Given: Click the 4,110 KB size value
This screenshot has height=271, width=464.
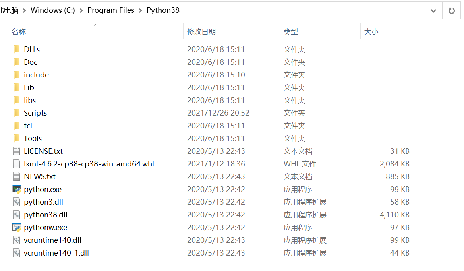Looking at the screenshot, I should tap(394, 215).
